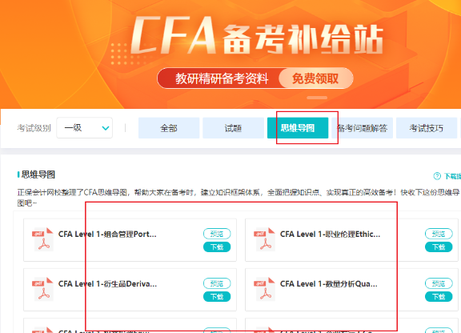
Task: Switch to the 试题 tab
Action: (233, 128)
